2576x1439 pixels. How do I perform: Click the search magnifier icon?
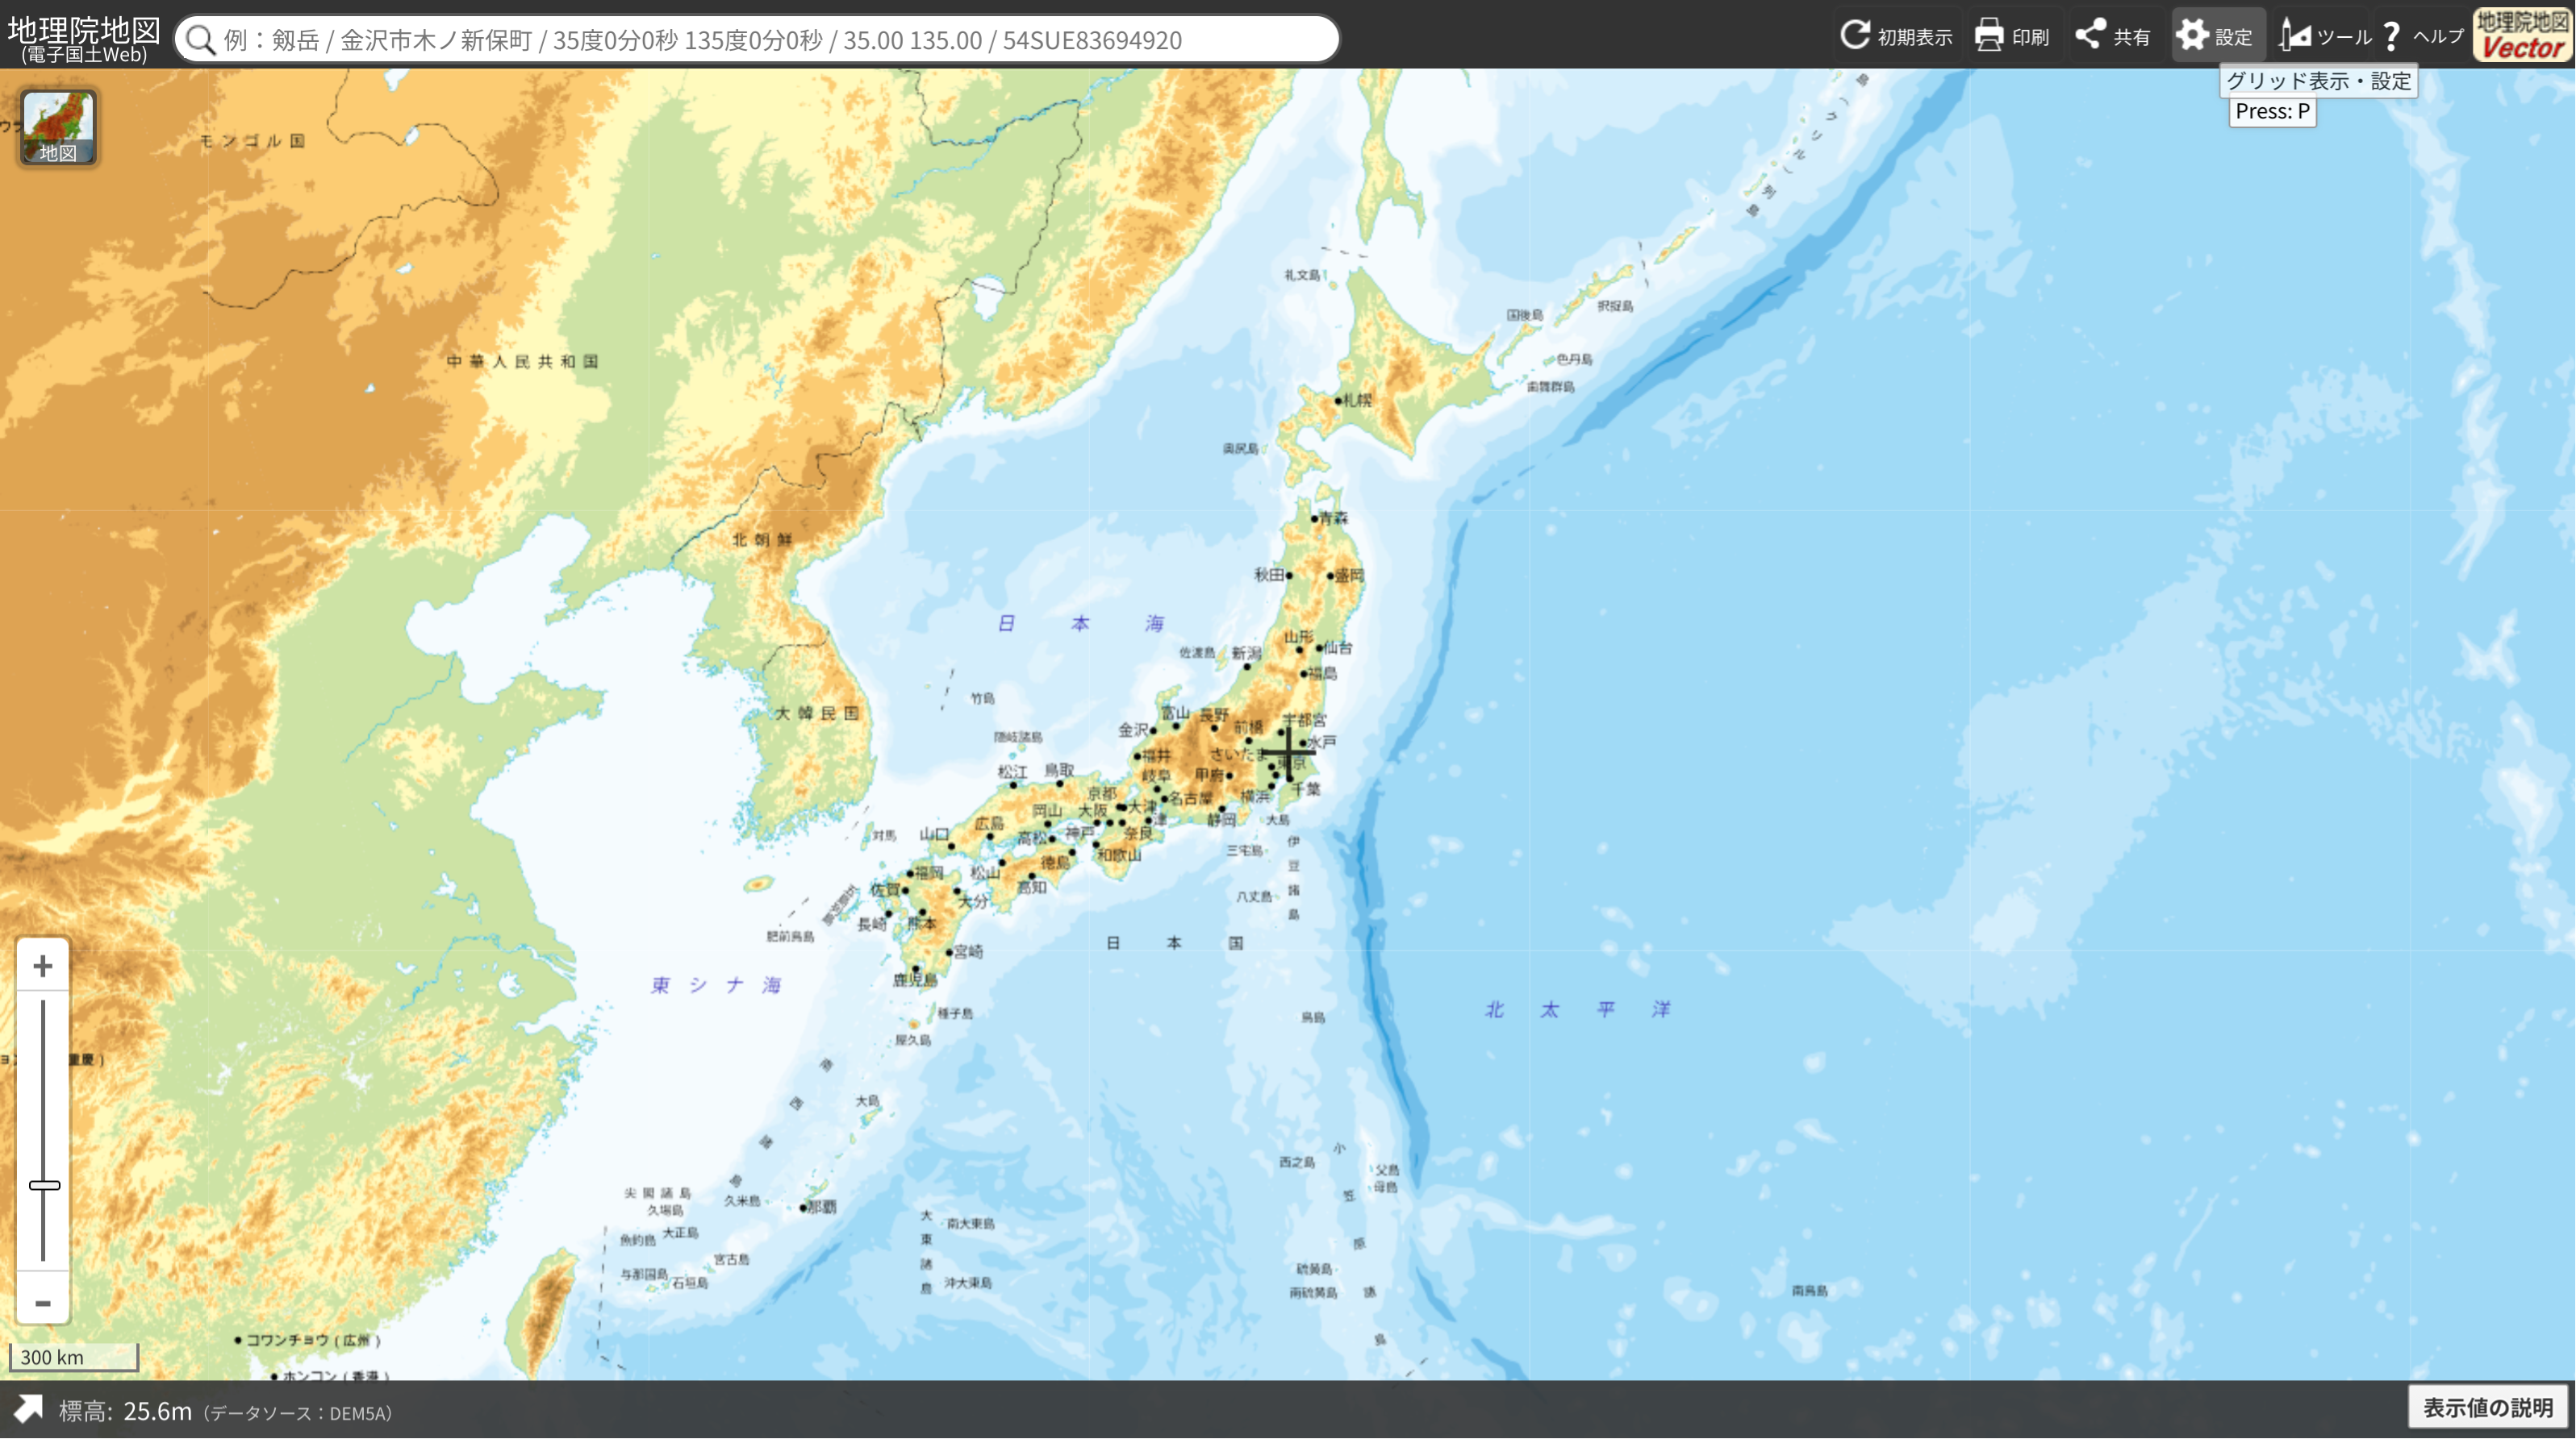[x=201, y=40]
